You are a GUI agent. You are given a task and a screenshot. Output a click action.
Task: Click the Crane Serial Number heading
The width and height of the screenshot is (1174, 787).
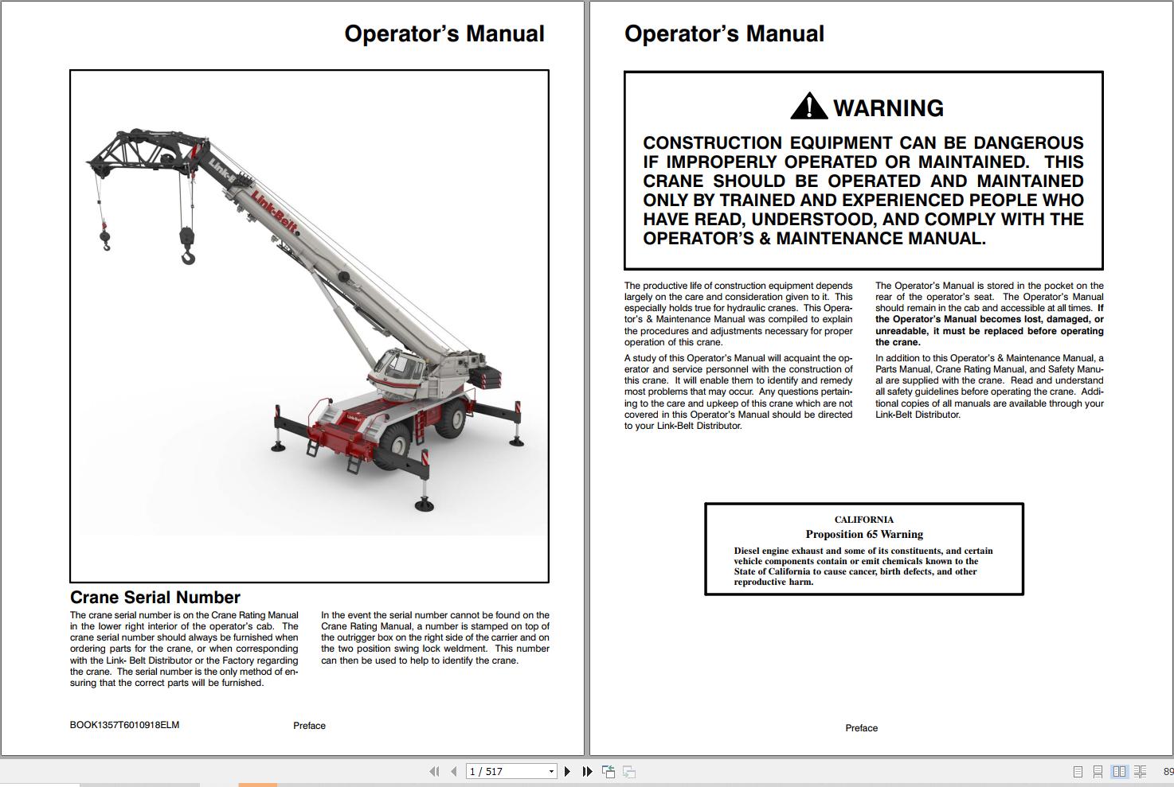155,597
